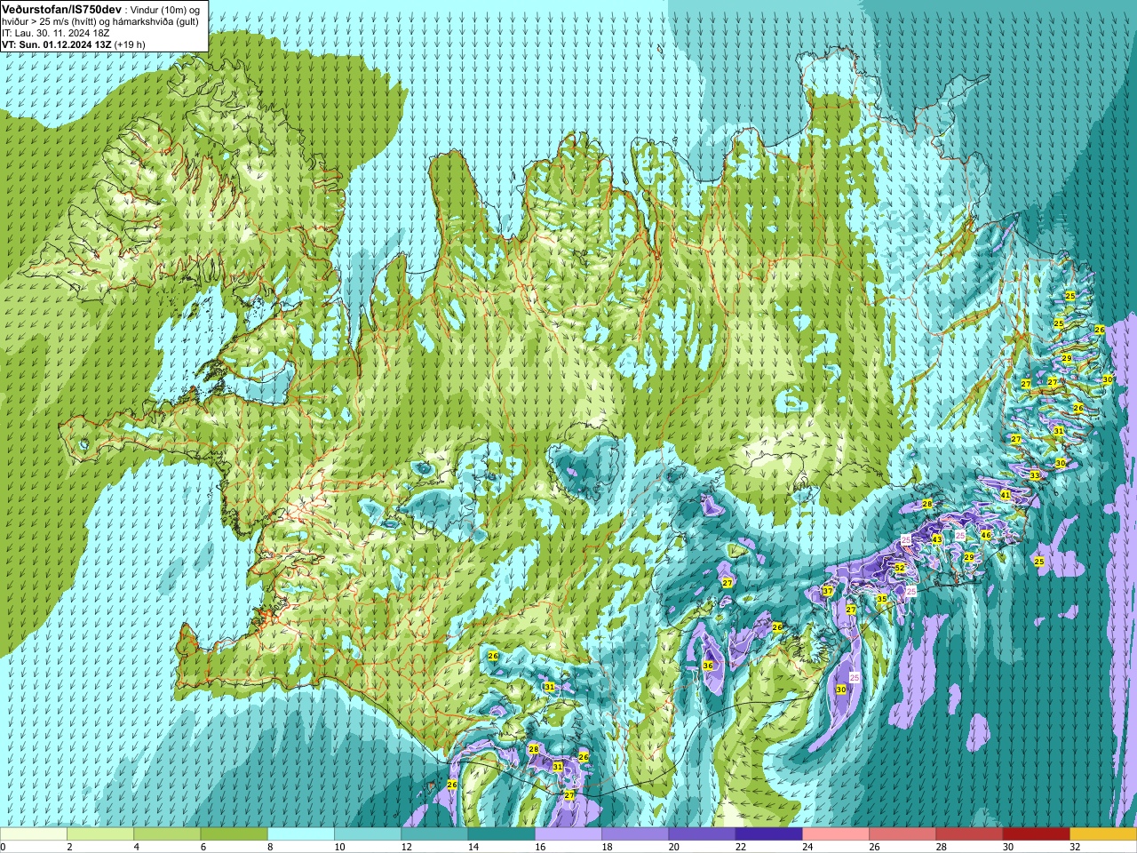Click the 4–6 m/s medium green legend swatch
Image resolution: width=1137 pixels, height=853 pixels.
(167, 834)
